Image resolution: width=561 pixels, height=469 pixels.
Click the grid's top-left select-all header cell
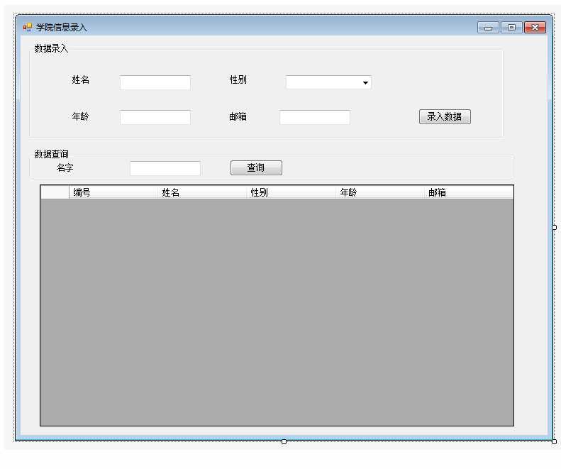[x=55, y=192]
